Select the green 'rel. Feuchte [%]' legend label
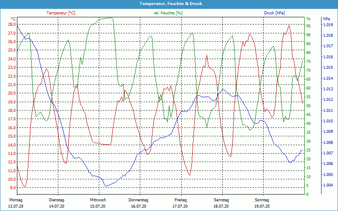Image resolution: width=338 pixels, height=211 pixels. click(168, 13)
